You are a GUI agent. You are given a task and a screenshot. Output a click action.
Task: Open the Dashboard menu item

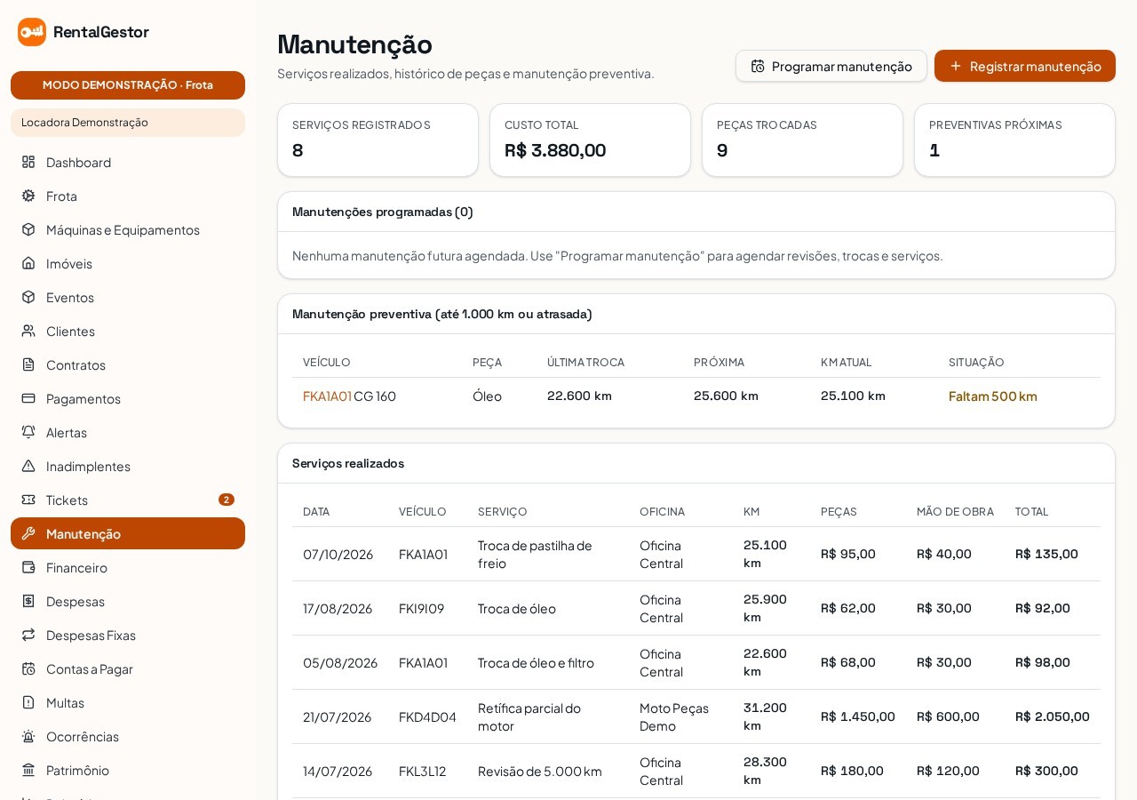click(x=128, y=162)
